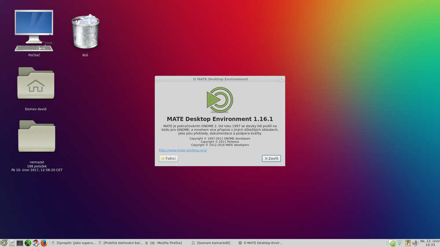The width and height of the screenshot is (440, 247).
Task: Click the green wrench tool launcher
Action: (28, 243)
